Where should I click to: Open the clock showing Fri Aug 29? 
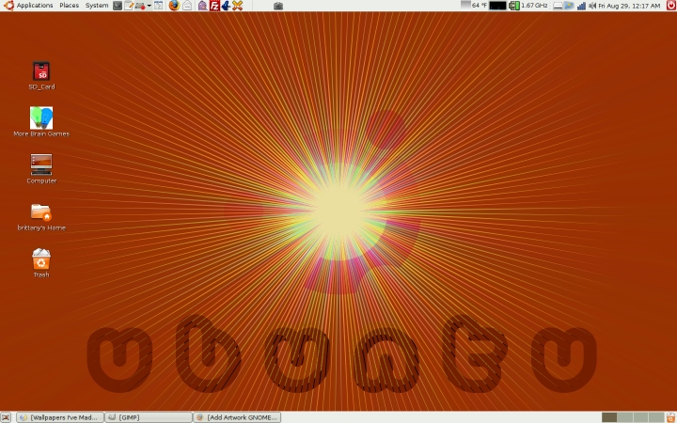pos(629,6)
